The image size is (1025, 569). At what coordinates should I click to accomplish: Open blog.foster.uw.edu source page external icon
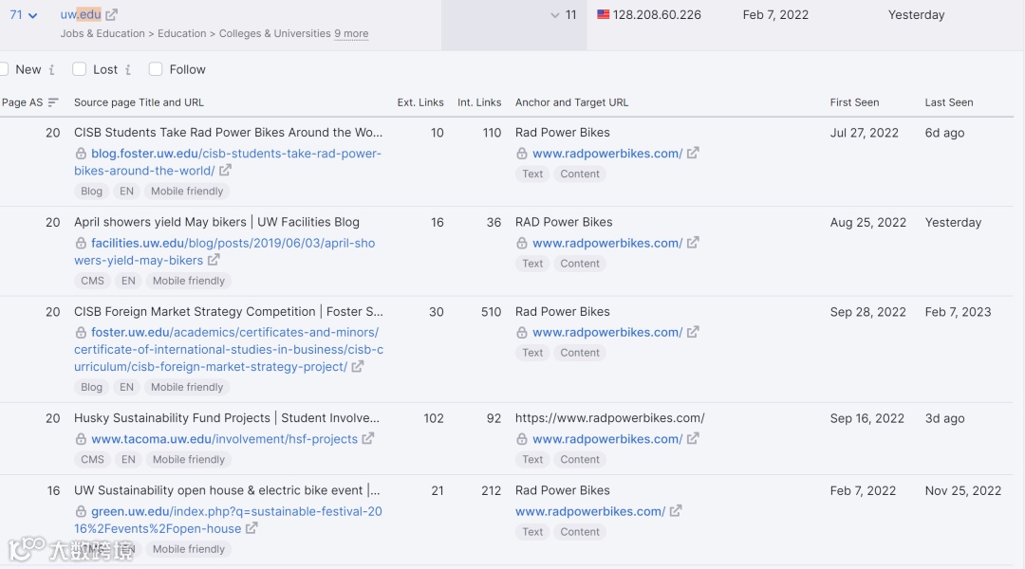click(x=225, y=171)
